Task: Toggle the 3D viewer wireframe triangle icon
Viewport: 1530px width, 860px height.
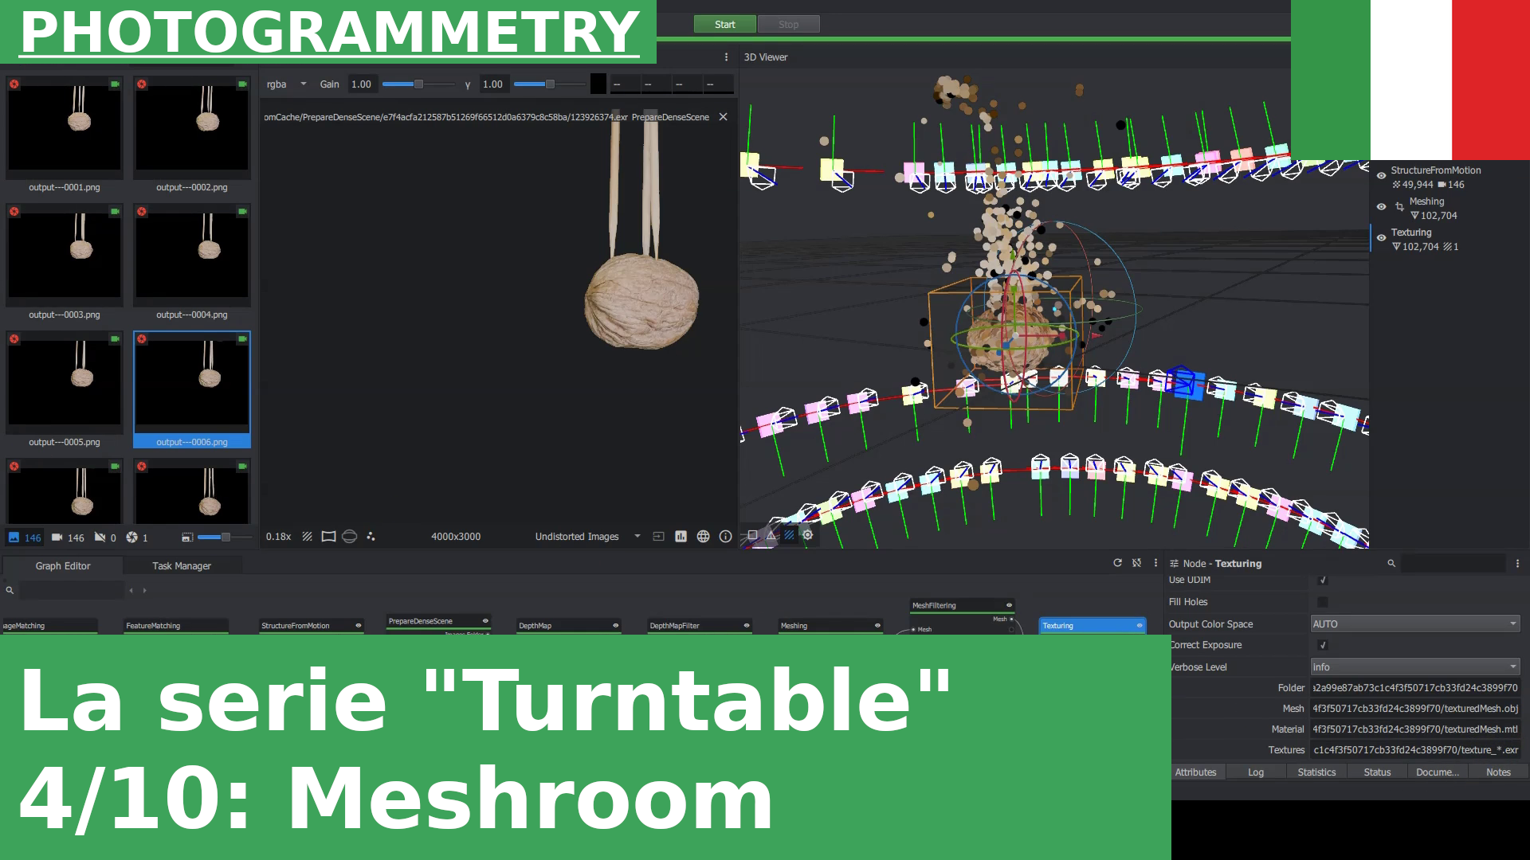Action: coord(771,535)
